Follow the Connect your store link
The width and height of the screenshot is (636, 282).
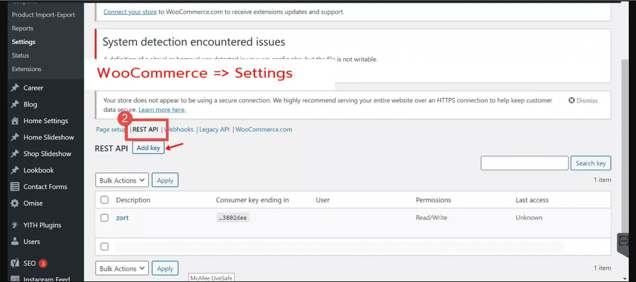tap(130, 12)
